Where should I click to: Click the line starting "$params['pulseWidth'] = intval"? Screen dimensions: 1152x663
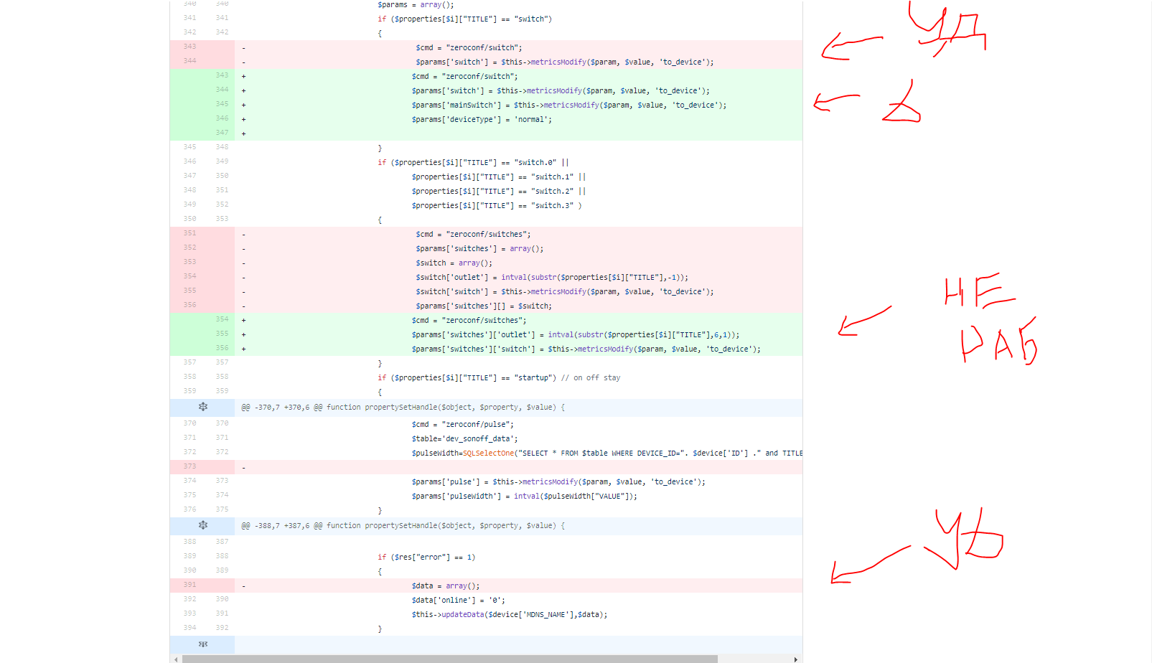pyautogui.click(x=524, y=497)
